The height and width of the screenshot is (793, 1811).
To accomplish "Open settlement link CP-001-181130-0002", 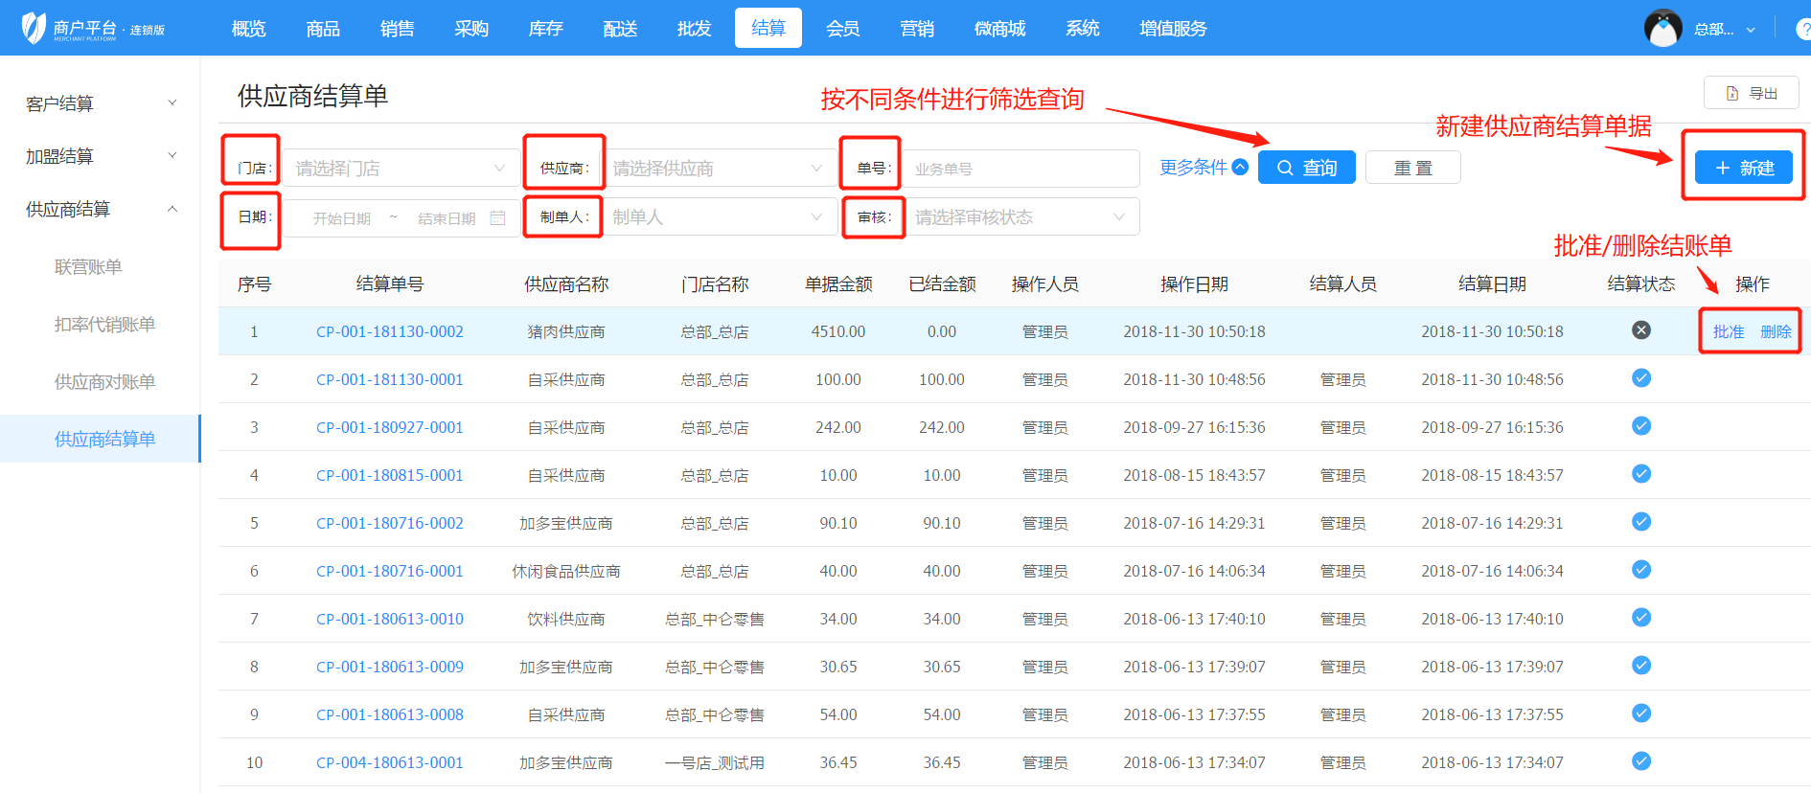I will pos(389,331).
